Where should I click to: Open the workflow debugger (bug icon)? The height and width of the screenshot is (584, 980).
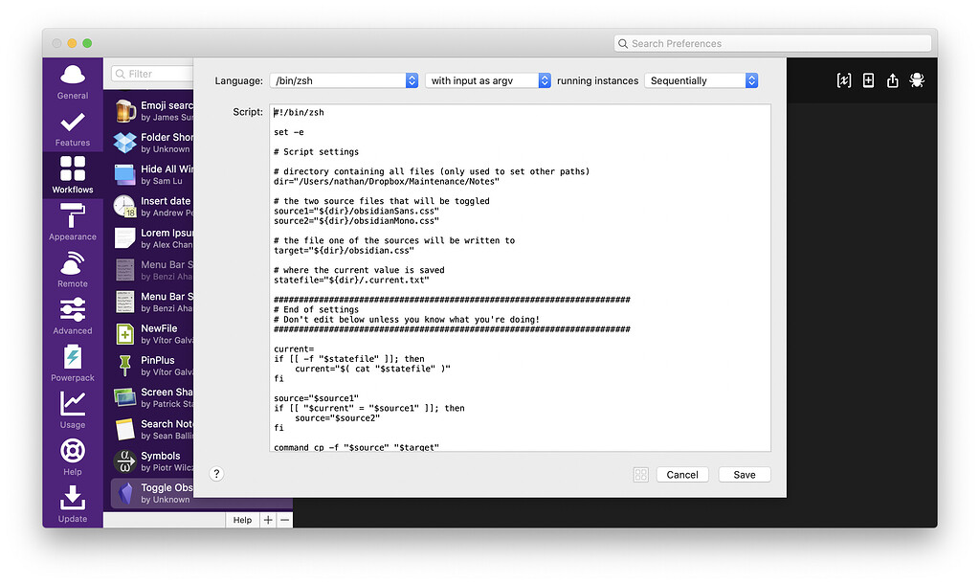(916, 80)
